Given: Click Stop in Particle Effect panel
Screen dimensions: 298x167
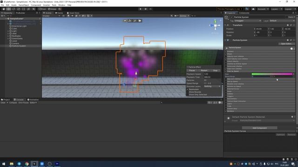Looking at the screenshot, I should click(x=215, y=71).
